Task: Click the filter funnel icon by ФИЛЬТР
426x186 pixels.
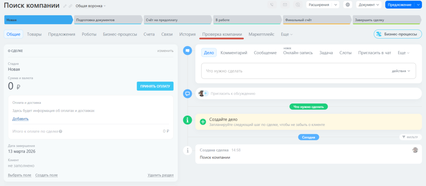Action: click(x=404, y=137)
